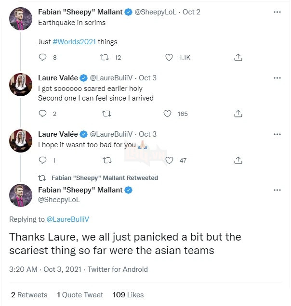291x306 pixels.
Task: Reply to Laure's 'got sooooo scared' tweet
Action: pyautogui.click(x=43, y=114)
